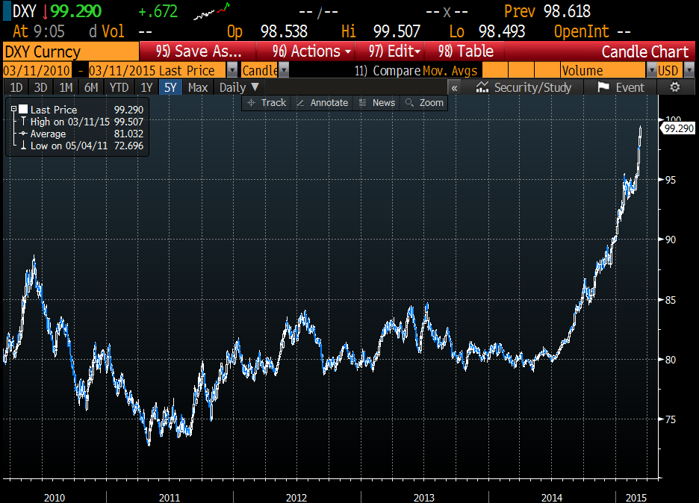Select the Max time range
699x503 pixels.
(198, 87)
